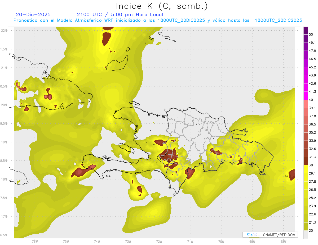The height and width of the screenshot is (245, 318).
Task: Click the color scale value 25.2
Action: coord(312,198)
